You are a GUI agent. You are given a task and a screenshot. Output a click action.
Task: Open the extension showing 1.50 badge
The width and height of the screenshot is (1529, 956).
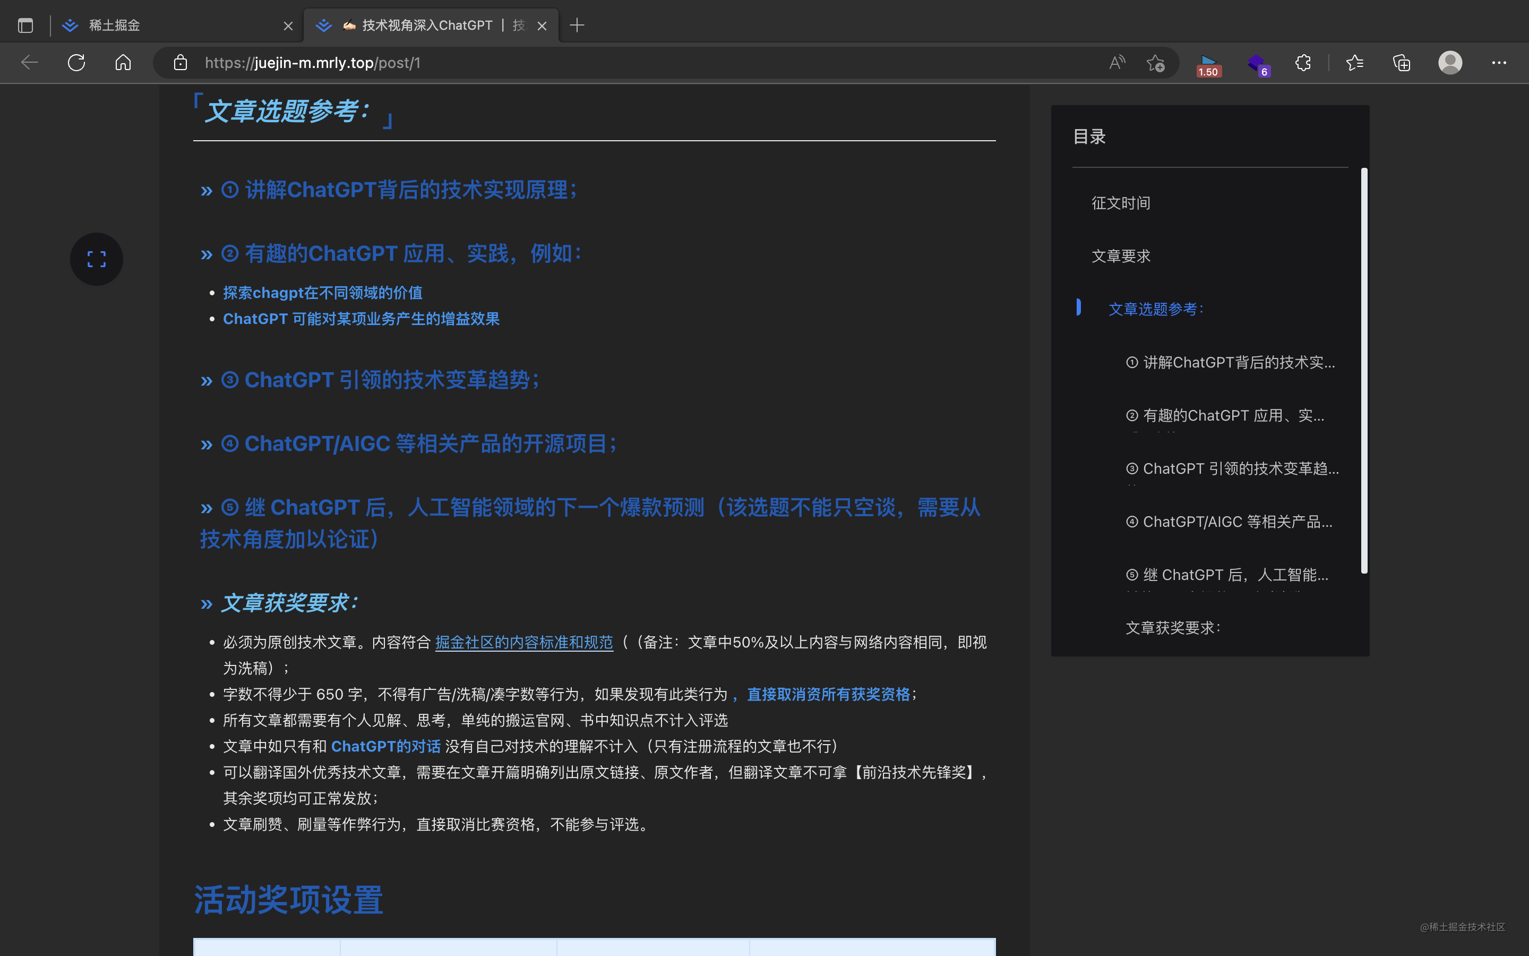coord(1208,65)
